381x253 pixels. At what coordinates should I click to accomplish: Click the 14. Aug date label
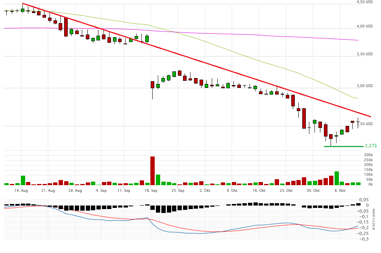coord(21,191)
